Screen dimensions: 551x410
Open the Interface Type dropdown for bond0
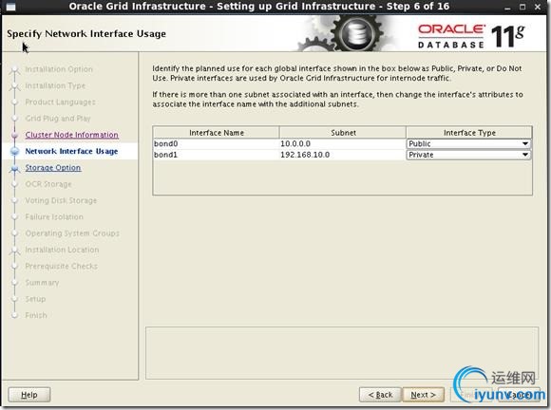[468, 143]
